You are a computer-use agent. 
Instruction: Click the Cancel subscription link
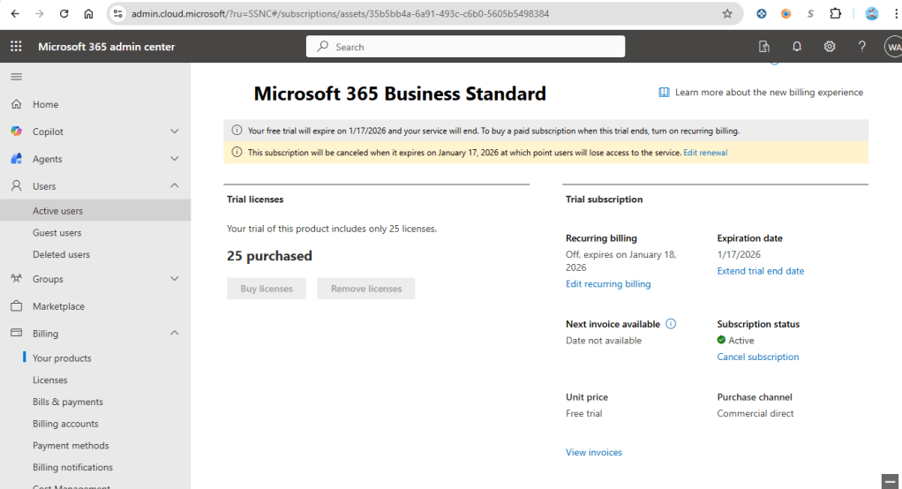pos(757,357)
